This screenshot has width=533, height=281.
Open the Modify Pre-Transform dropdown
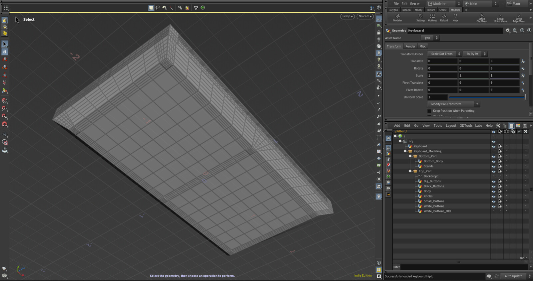pyautogui.click(x=454, y=104)
